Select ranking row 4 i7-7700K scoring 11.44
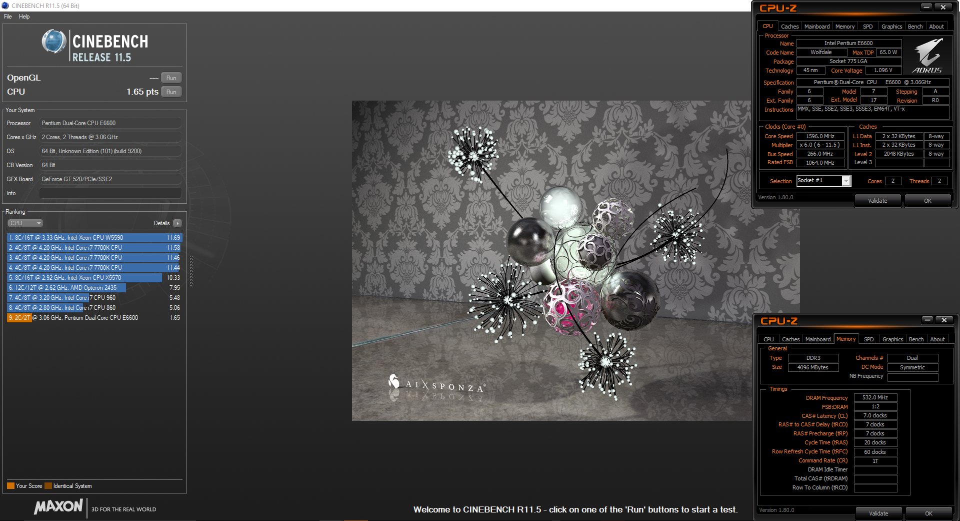 (94, 268)
